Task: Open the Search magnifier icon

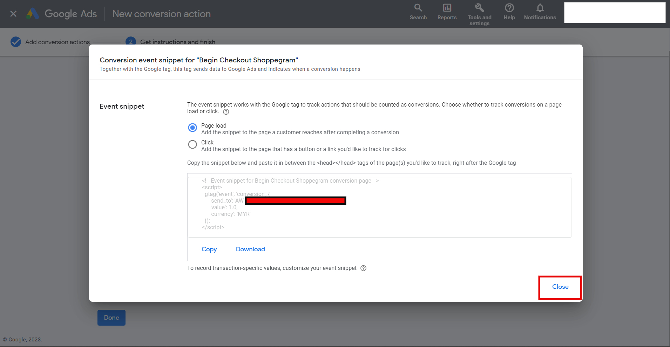Action: pos(418,8)
